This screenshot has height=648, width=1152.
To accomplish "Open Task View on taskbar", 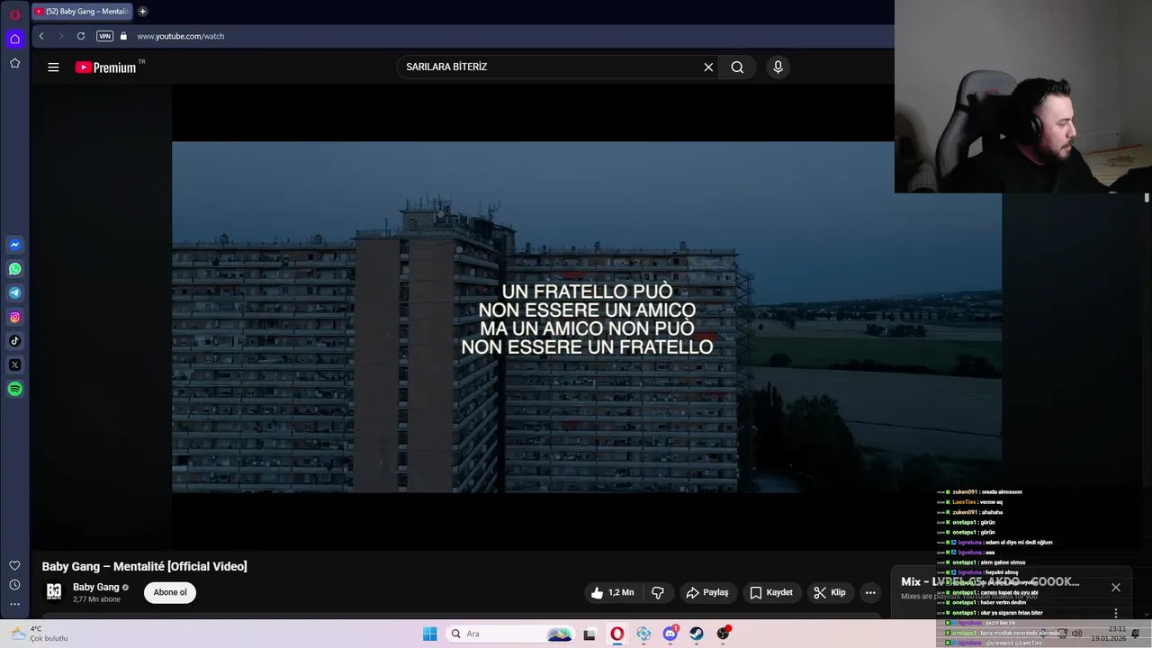I will point(589,634).
